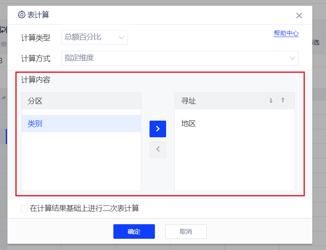Enable the 二次表计算 checkbox

coord(25,209)
